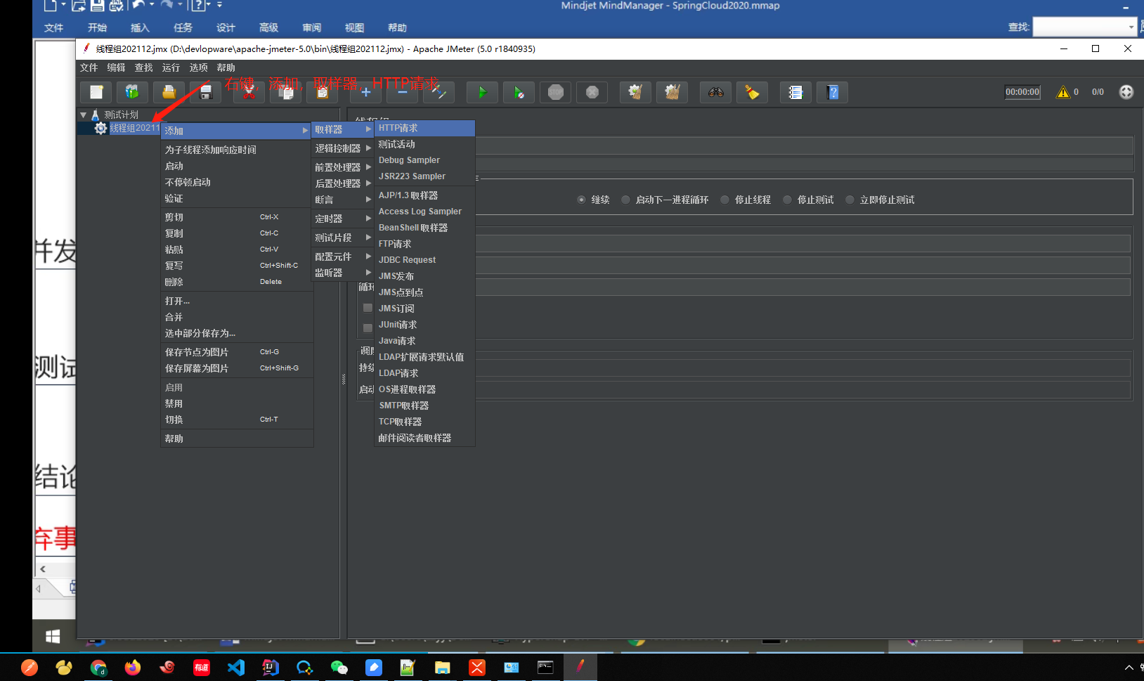Screen dimensions: 1144x681
Task: Click the elapsed time 00:00:00 display
Action: 1022,92
